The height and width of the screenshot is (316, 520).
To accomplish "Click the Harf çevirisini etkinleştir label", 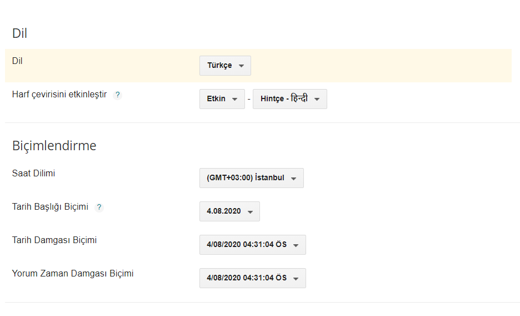I will 59,95.
